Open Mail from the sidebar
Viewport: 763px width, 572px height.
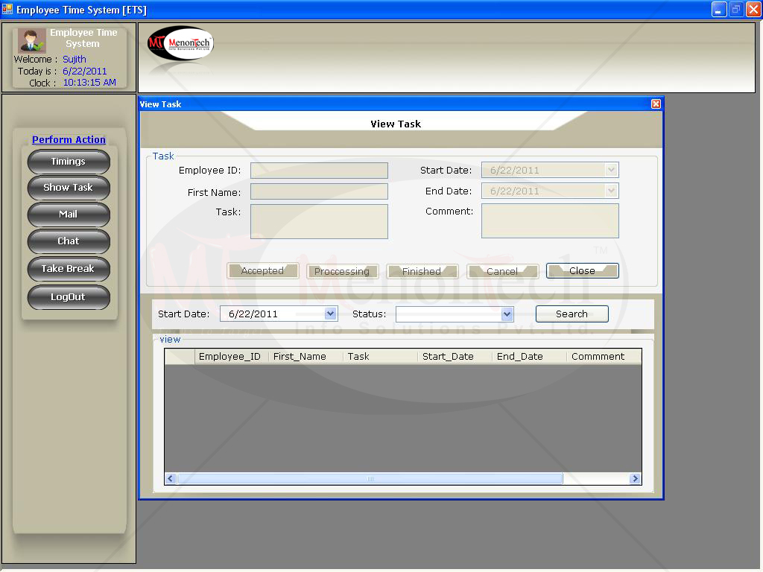[x=69, y=214]
